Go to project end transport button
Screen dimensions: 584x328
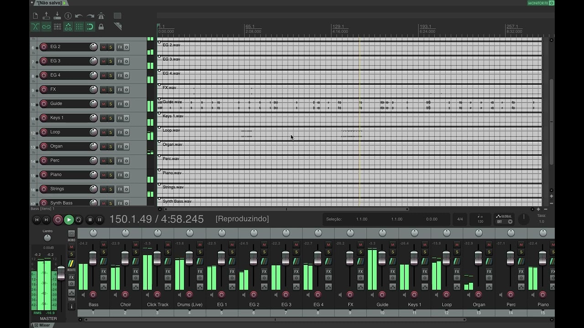pyautogui.click(x=46, y=220)
